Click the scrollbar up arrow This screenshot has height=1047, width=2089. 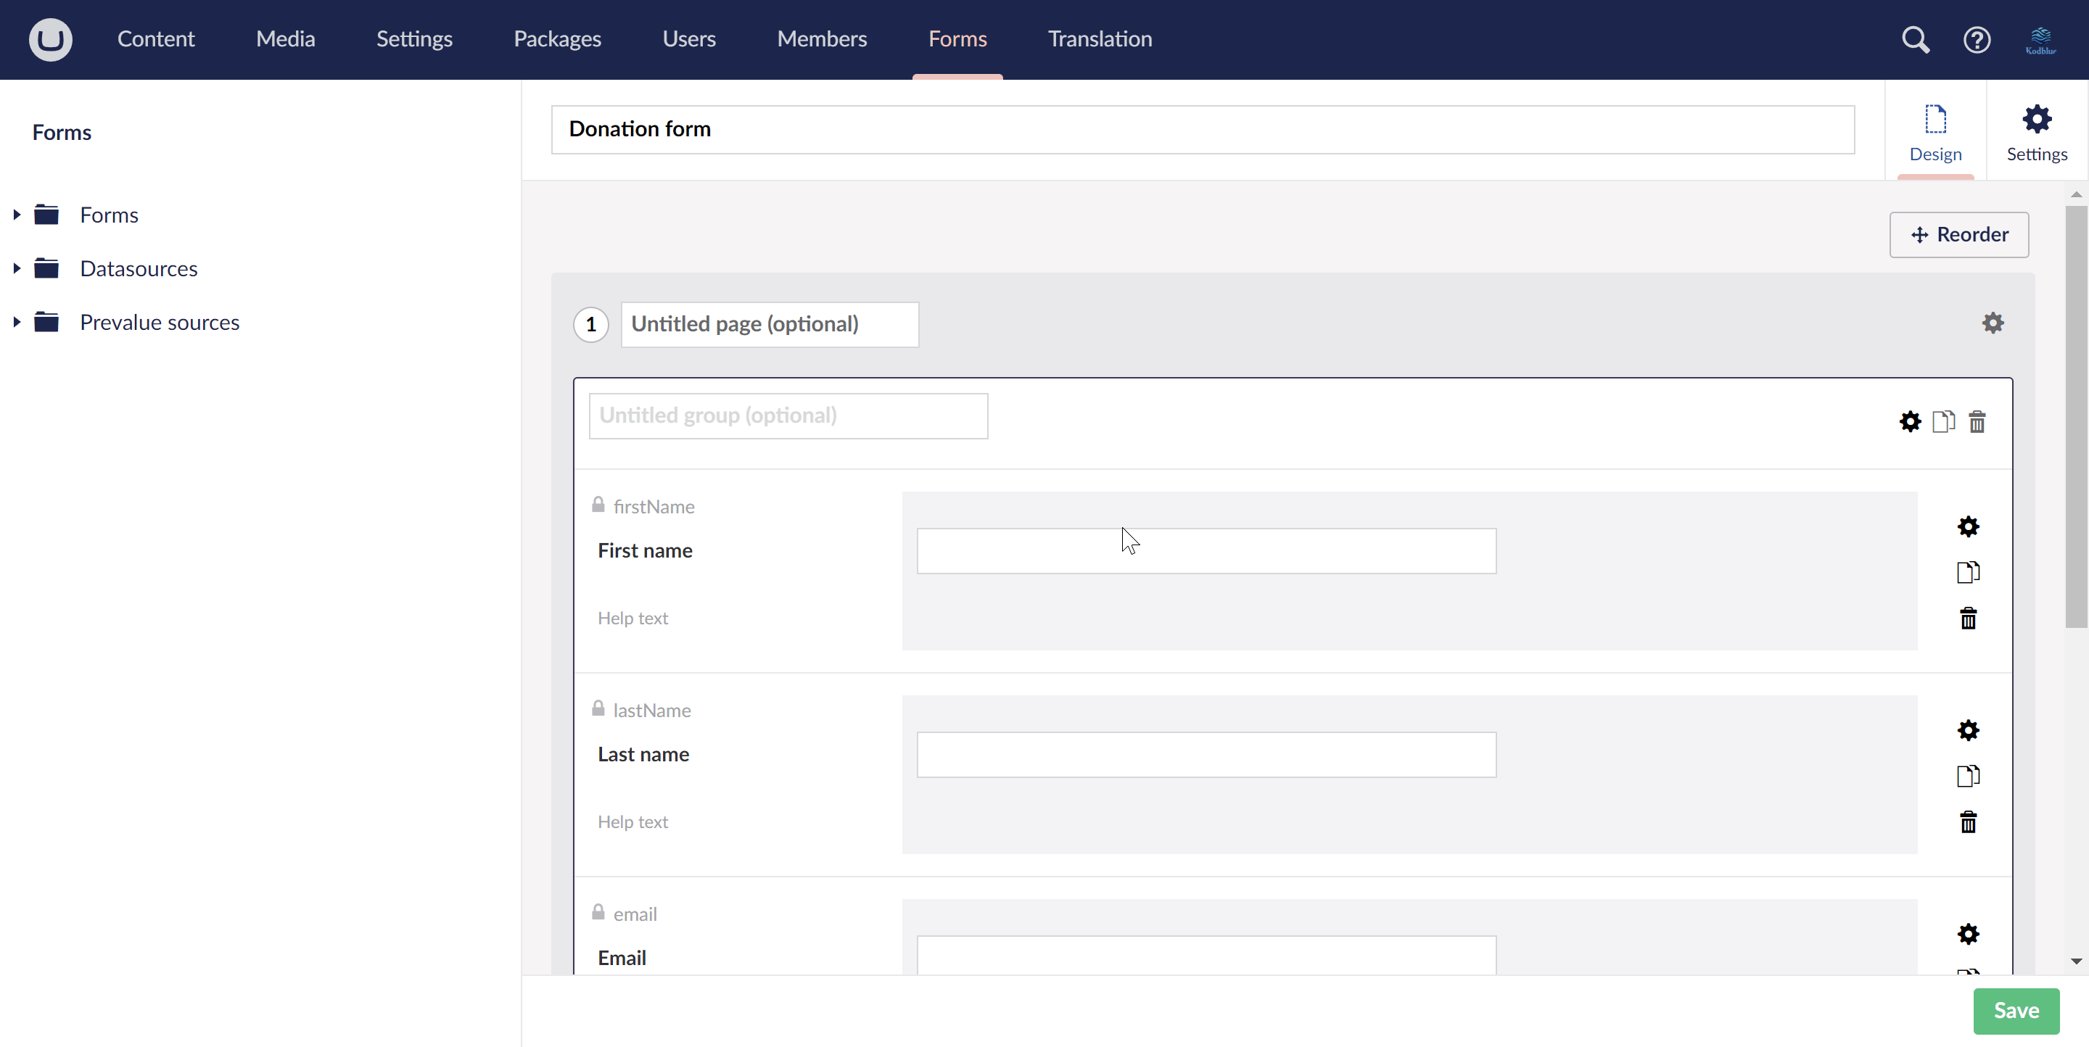[2076, 194]
